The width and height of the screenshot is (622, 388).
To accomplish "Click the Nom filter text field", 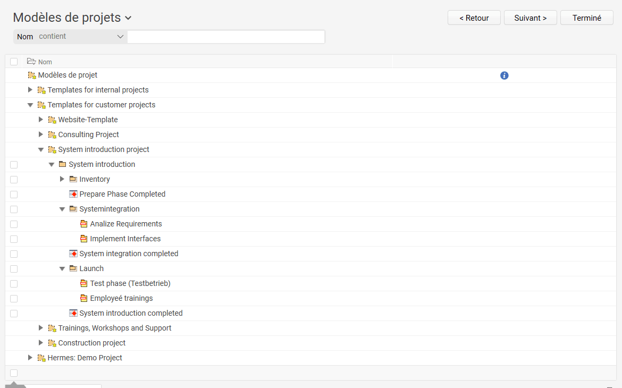I will [x=226, y=37].
